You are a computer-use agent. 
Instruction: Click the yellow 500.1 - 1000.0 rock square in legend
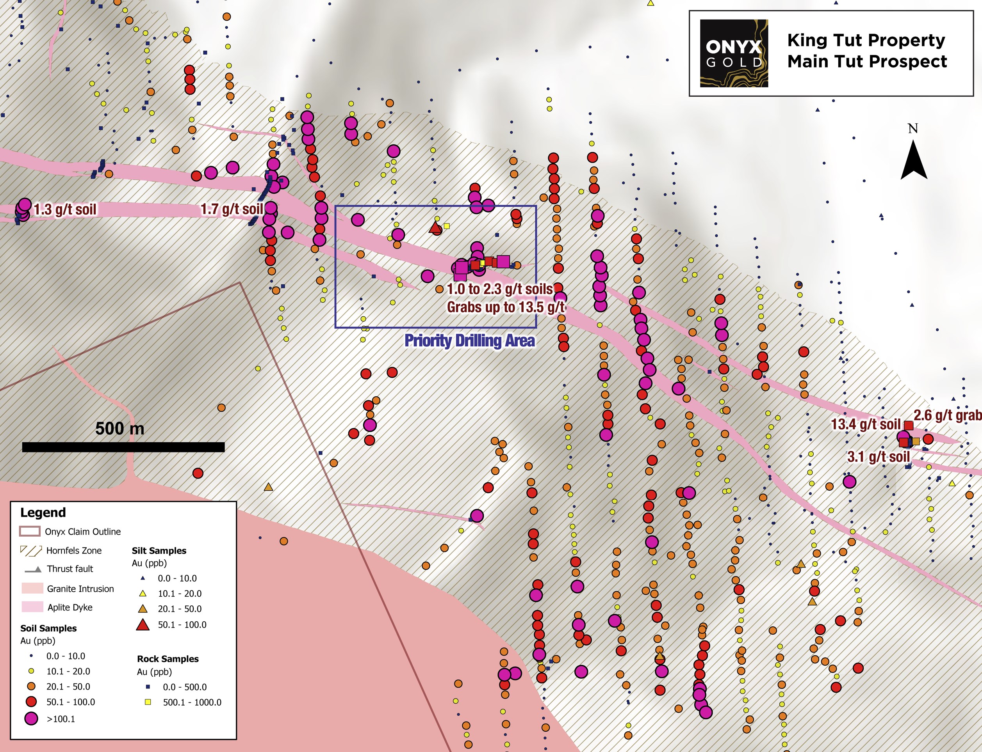pyautogui.click(x=148, y=702)
